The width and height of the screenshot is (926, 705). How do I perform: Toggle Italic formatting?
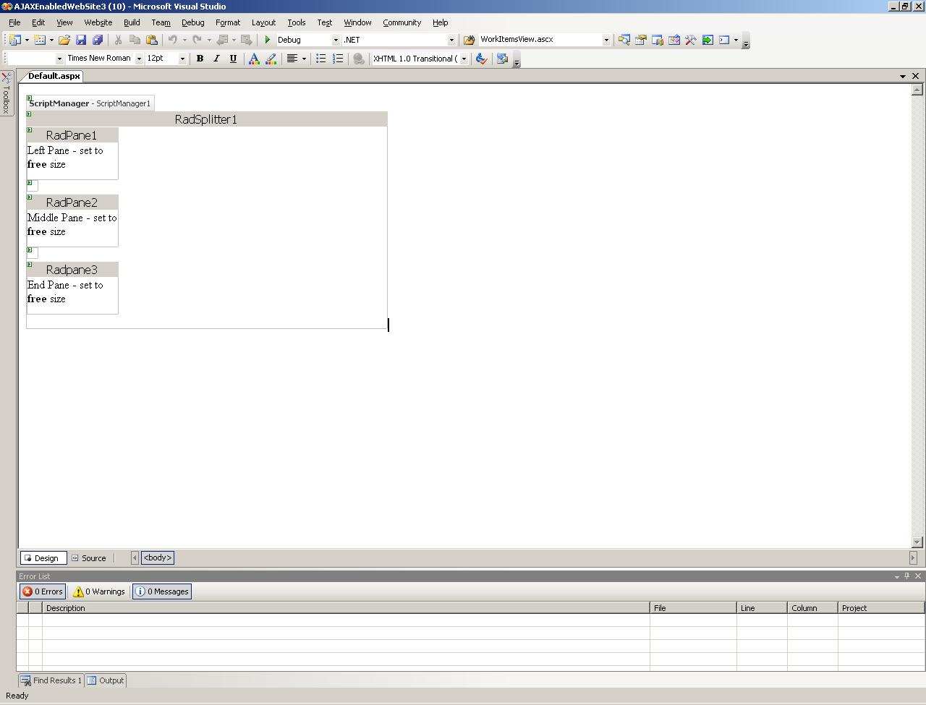click(216, 59)
